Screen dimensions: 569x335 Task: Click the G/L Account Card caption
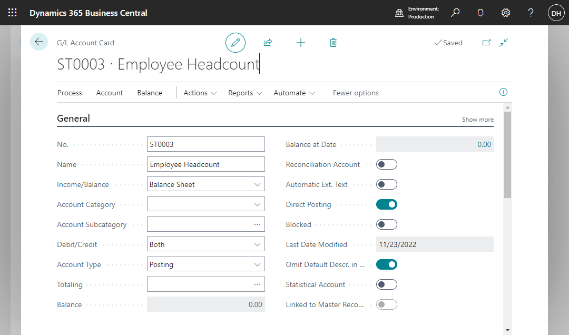(x=86, y=43)
